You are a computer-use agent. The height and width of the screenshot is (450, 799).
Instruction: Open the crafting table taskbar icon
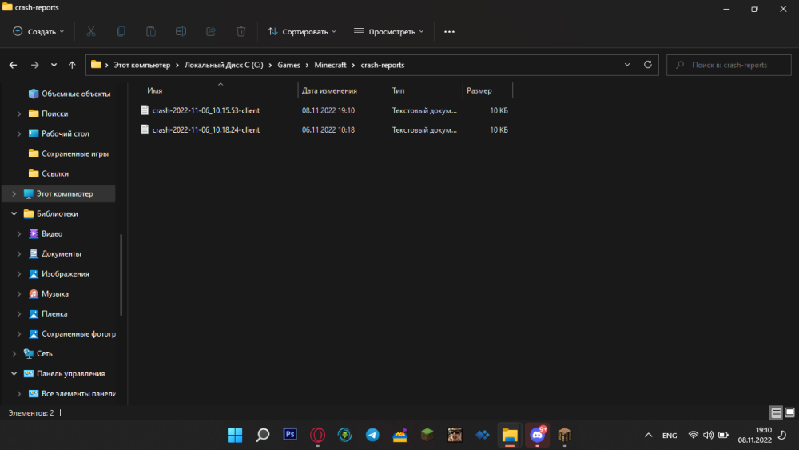(565, 435)
